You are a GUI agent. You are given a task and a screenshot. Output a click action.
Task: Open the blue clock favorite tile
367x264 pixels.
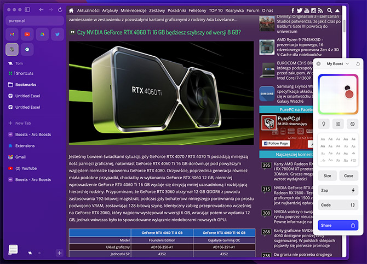coord(27,49)
